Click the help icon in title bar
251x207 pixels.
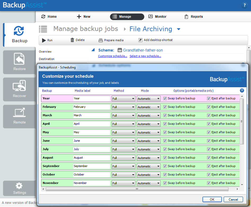[x=244, y=5]
